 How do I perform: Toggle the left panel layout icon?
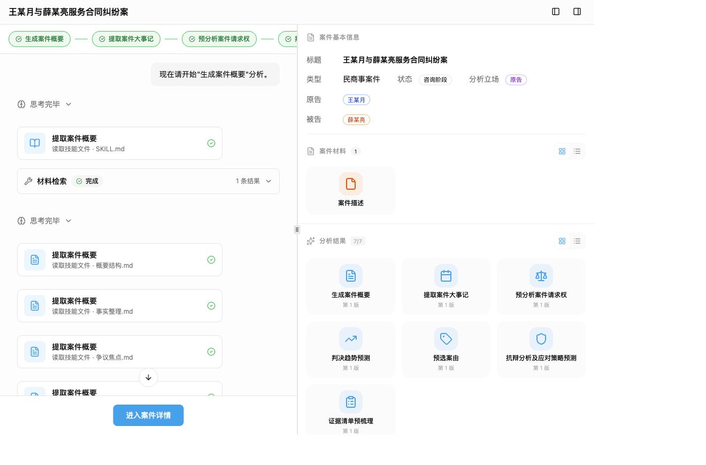(556, 12)
